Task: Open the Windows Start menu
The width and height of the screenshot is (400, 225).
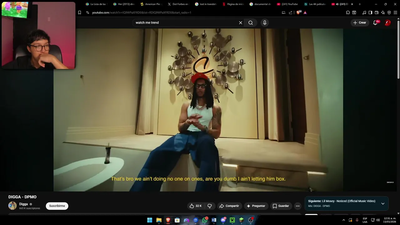Action: 150,220
